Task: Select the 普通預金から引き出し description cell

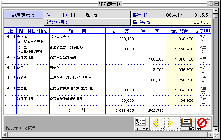Action: point(77,49)
